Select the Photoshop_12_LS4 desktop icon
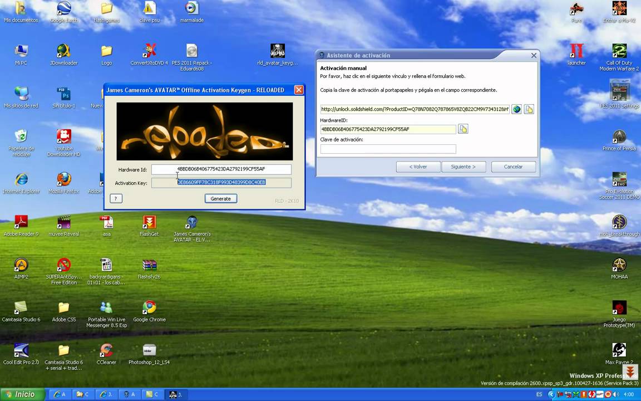Screen dimensions: 641x401 tap(149, 354)
